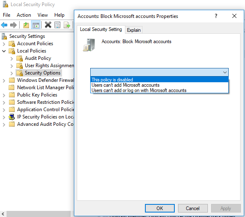The image size is (245, 217).
Task: Click the dialog's question mark help button
Action: pyautogui.click(x=216, y=16)
